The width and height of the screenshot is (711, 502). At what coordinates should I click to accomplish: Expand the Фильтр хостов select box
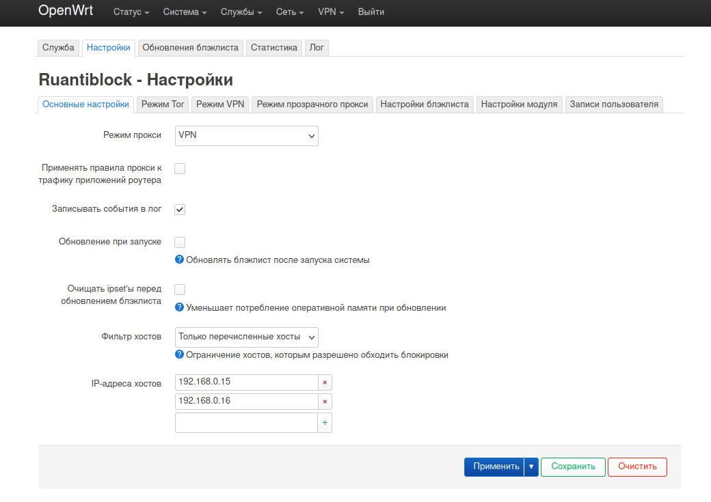[x=247, y=337]
